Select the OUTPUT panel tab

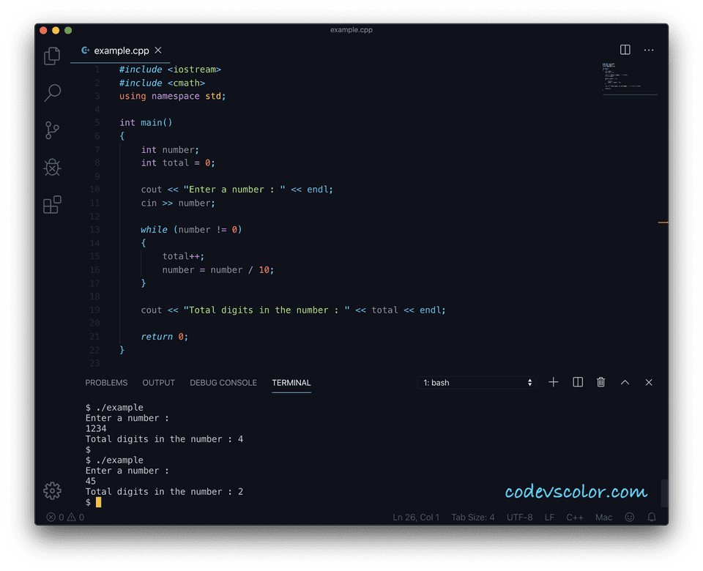click(159, 383)
